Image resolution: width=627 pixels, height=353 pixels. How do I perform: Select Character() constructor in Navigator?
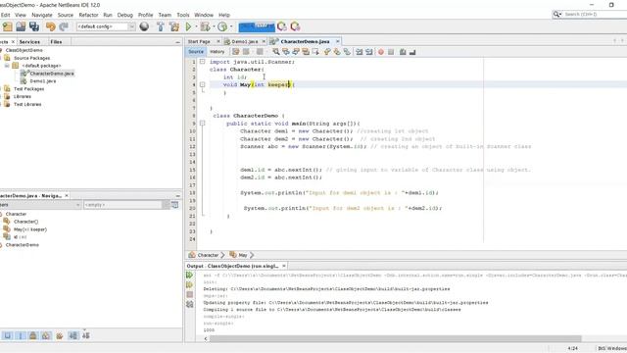26,222
